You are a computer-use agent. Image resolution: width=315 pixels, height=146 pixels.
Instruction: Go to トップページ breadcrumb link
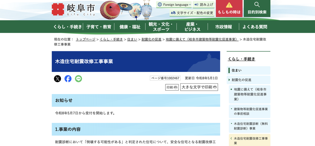point(86,39)
